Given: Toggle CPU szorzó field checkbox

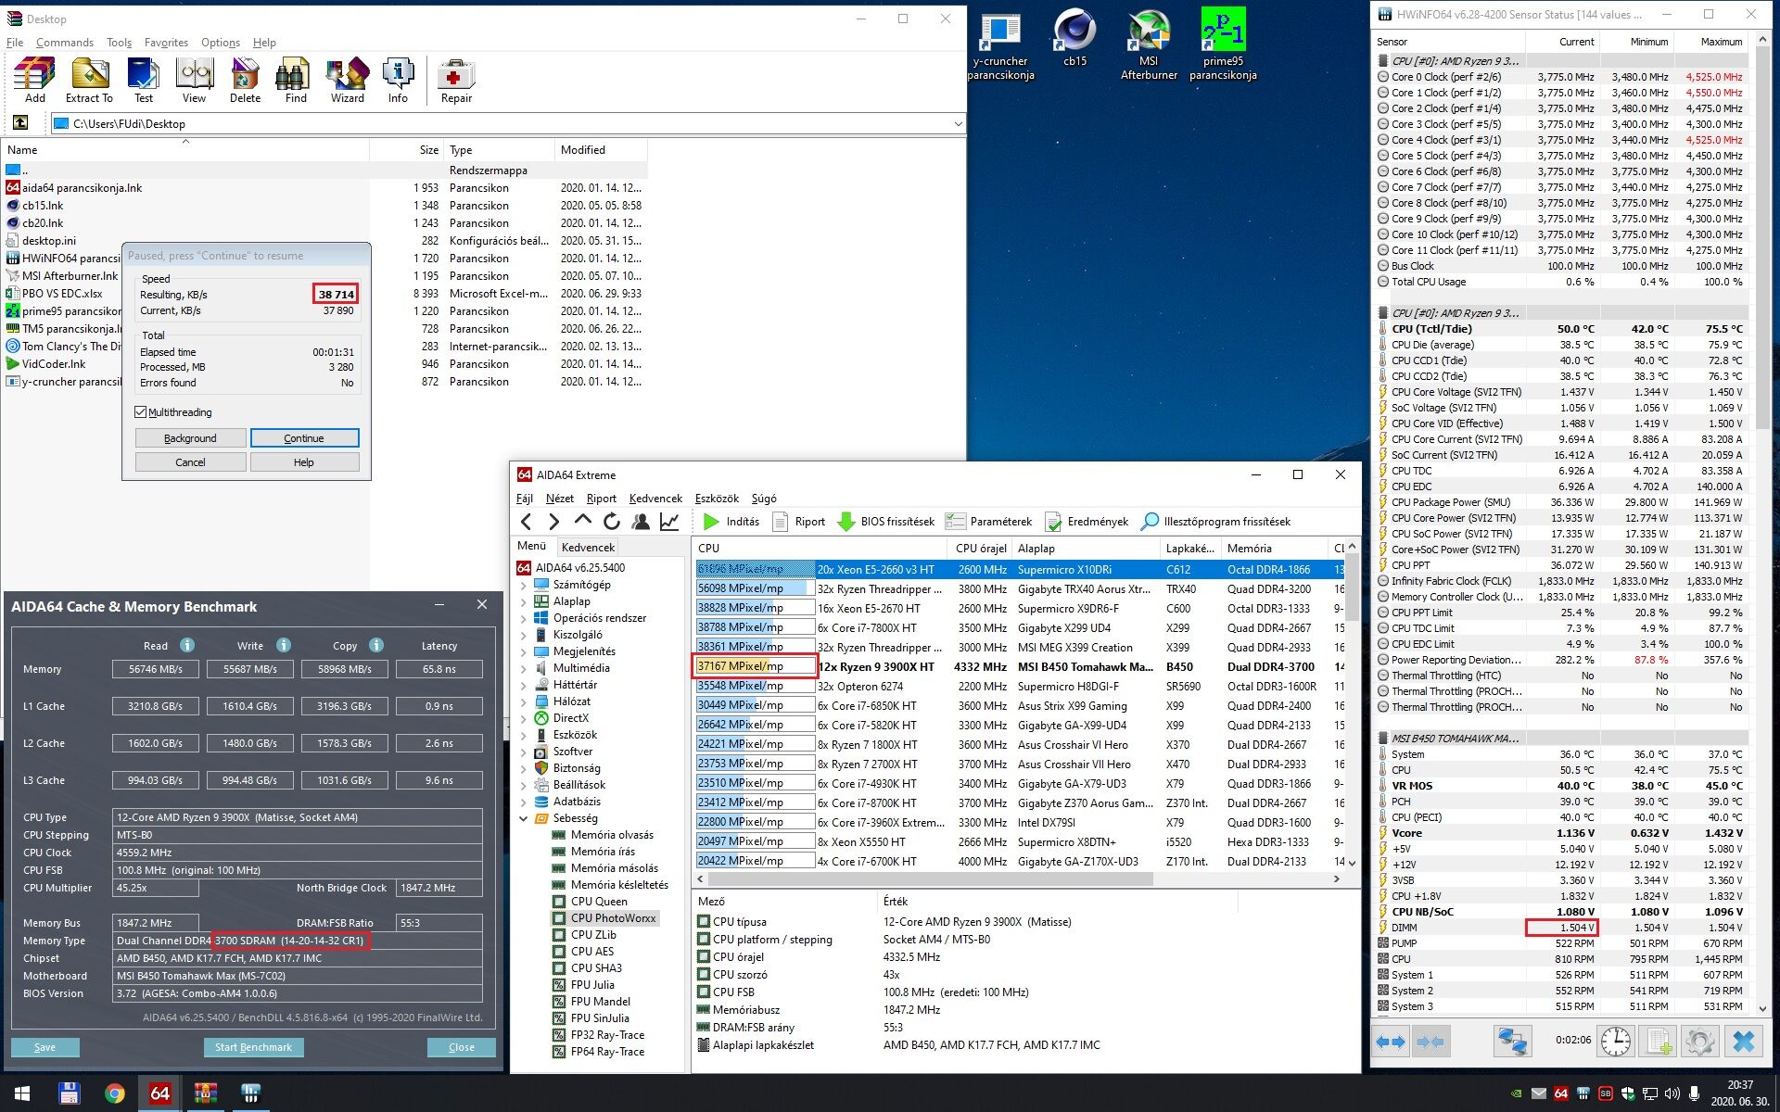Looking at the screenshot, I should 704,975.
